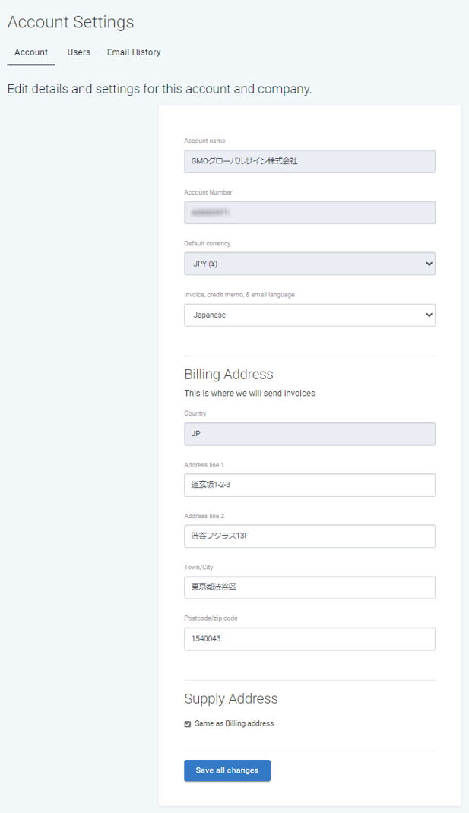Click the Supply Address section heading
This screenshot has height=813, width=469.
[230, 699]
